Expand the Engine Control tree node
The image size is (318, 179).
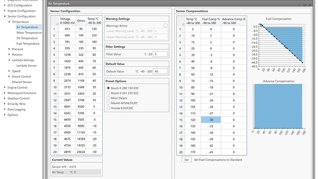click(5, 88)
